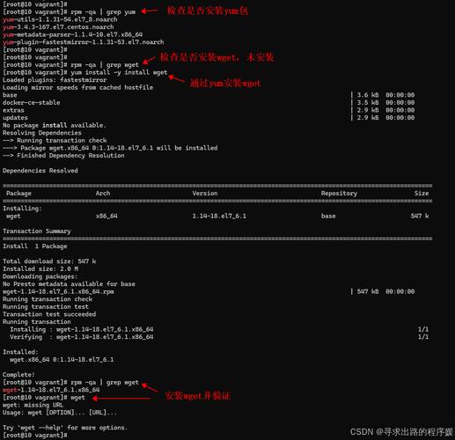Click the 'Complete!' message
The image size is (455, 440).
coord(18,375)
